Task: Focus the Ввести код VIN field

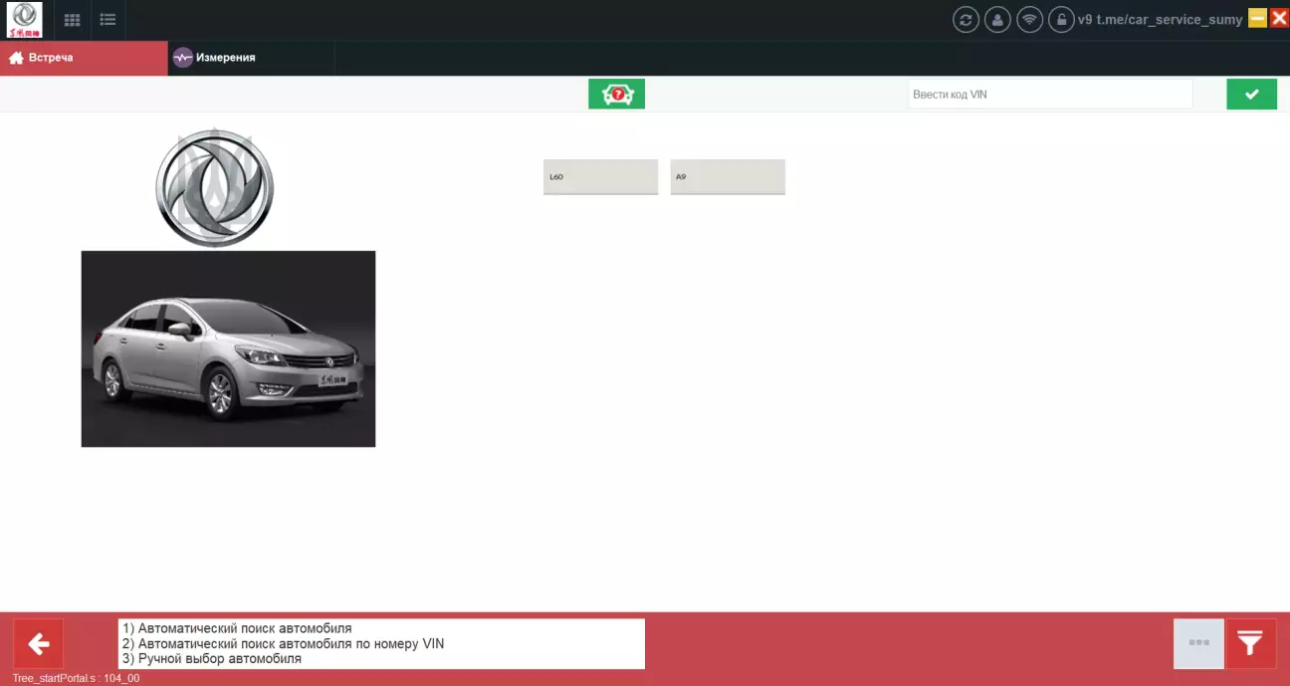Action: (x=1050, y=95)
